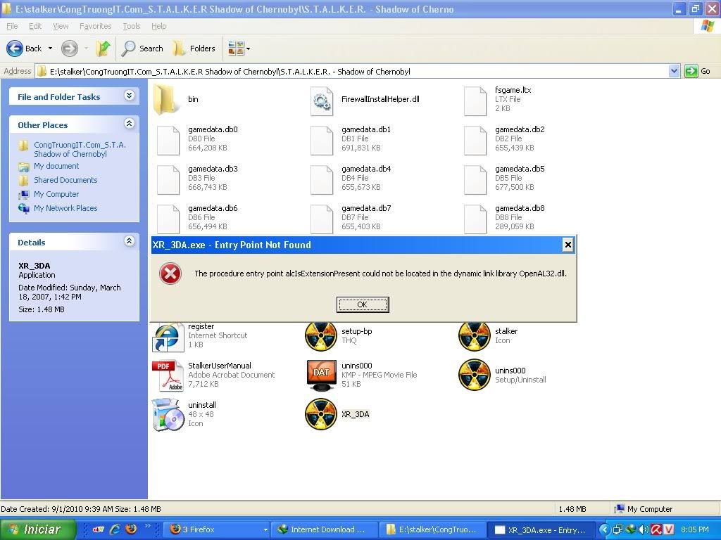
Task: Go to CongTruongIT.Com parent folder link
Action: [80, 149]
